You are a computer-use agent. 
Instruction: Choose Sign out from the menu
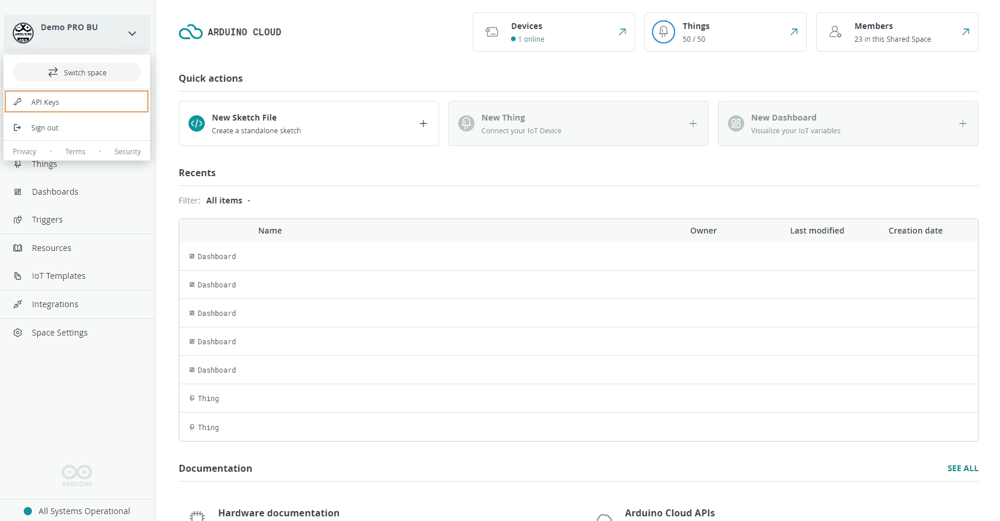45,128
